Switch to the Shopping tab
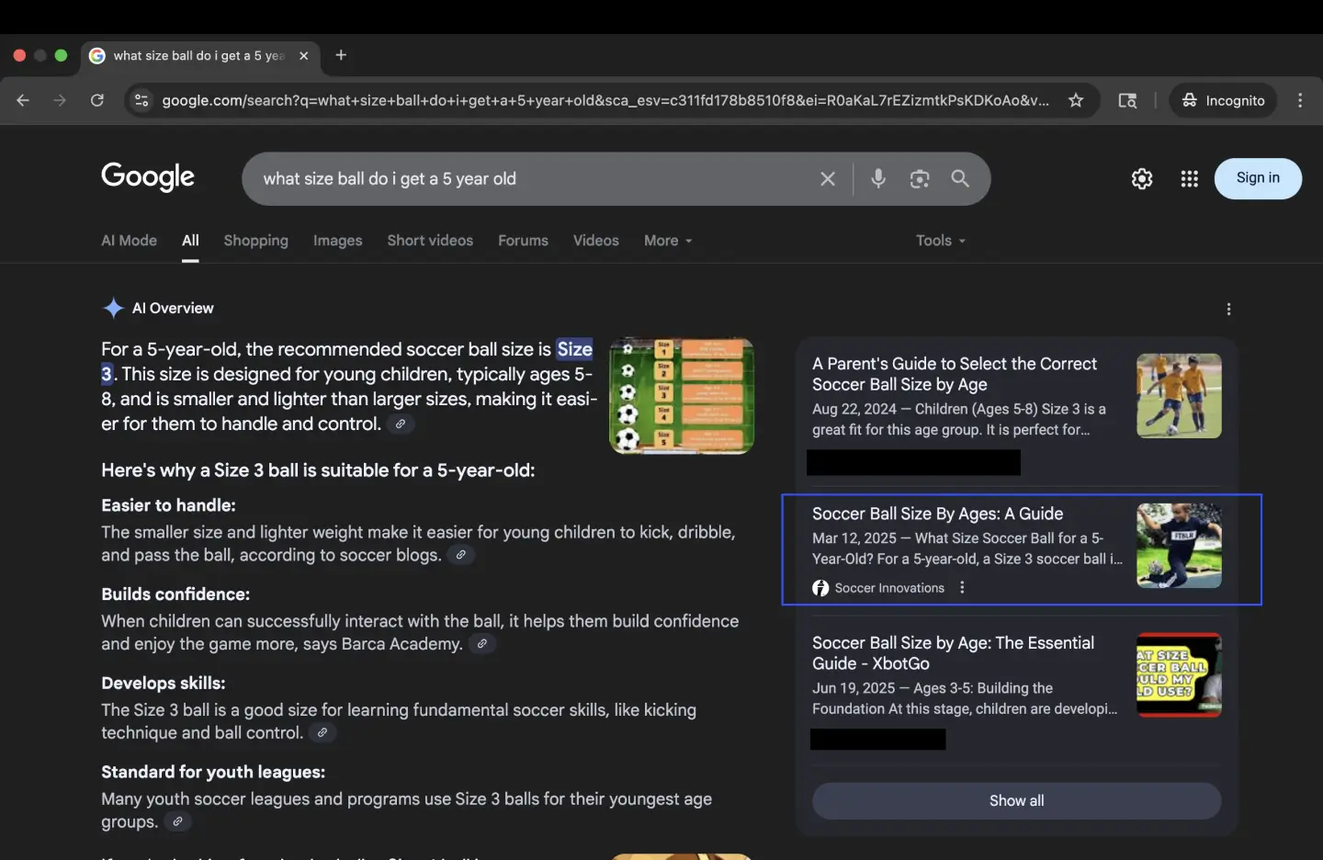This screenshot has height=860, width=1323. click(255, 241)
